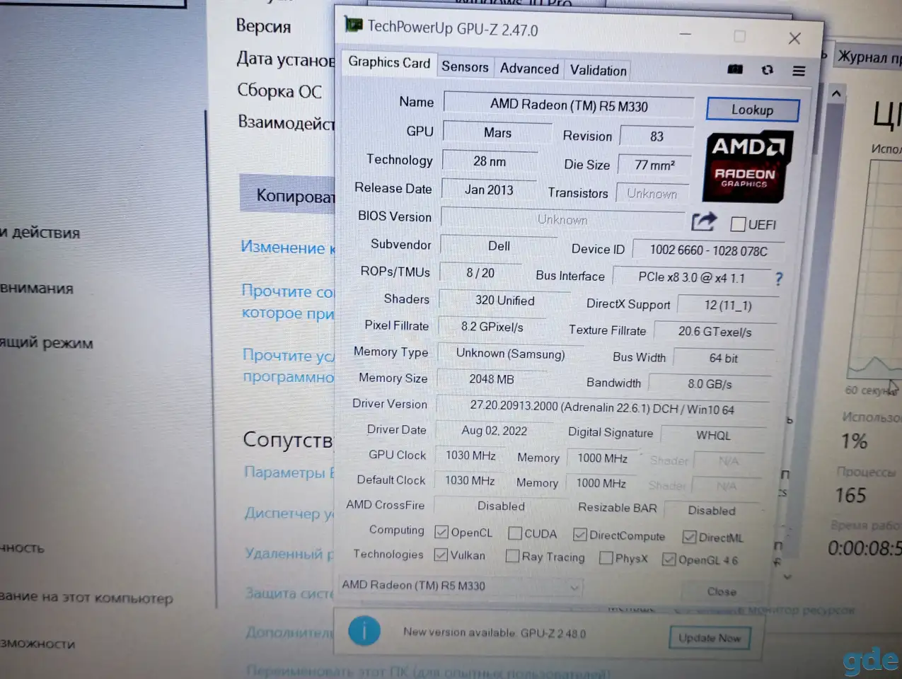Click the Resizable BAR Disabled field
Image resolution: width=902 pixels, height=679 pixels.
coord(711,510)
